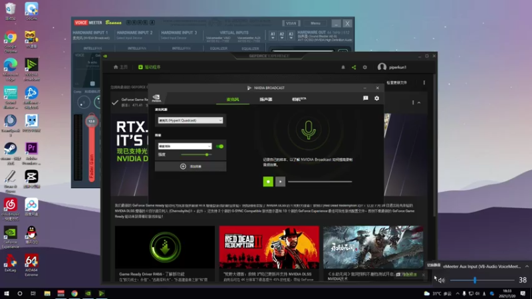
Task: Click three-dot menu beside check updates
Action: 424,82
